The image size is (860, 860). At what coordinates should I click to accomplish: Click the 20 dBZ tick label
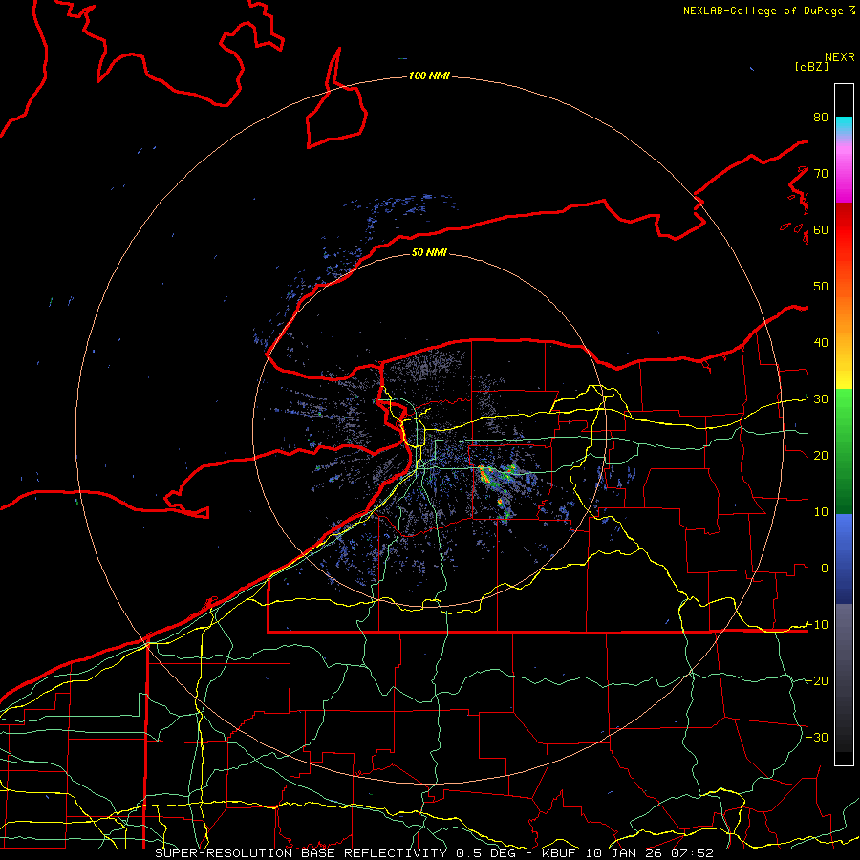(821, 455)
